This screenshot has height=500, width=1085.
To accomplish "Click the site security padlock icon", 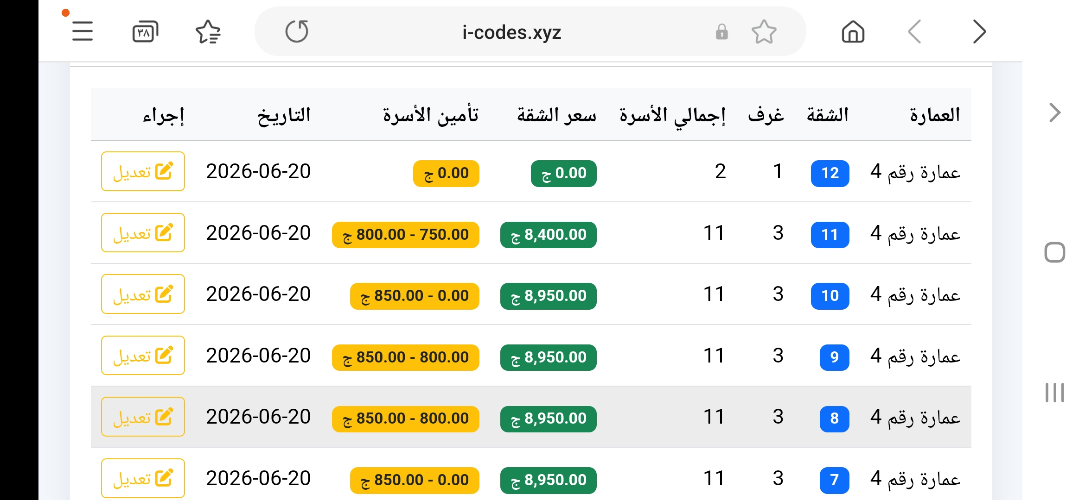I will pyautogui.click(x=721, y=32).
